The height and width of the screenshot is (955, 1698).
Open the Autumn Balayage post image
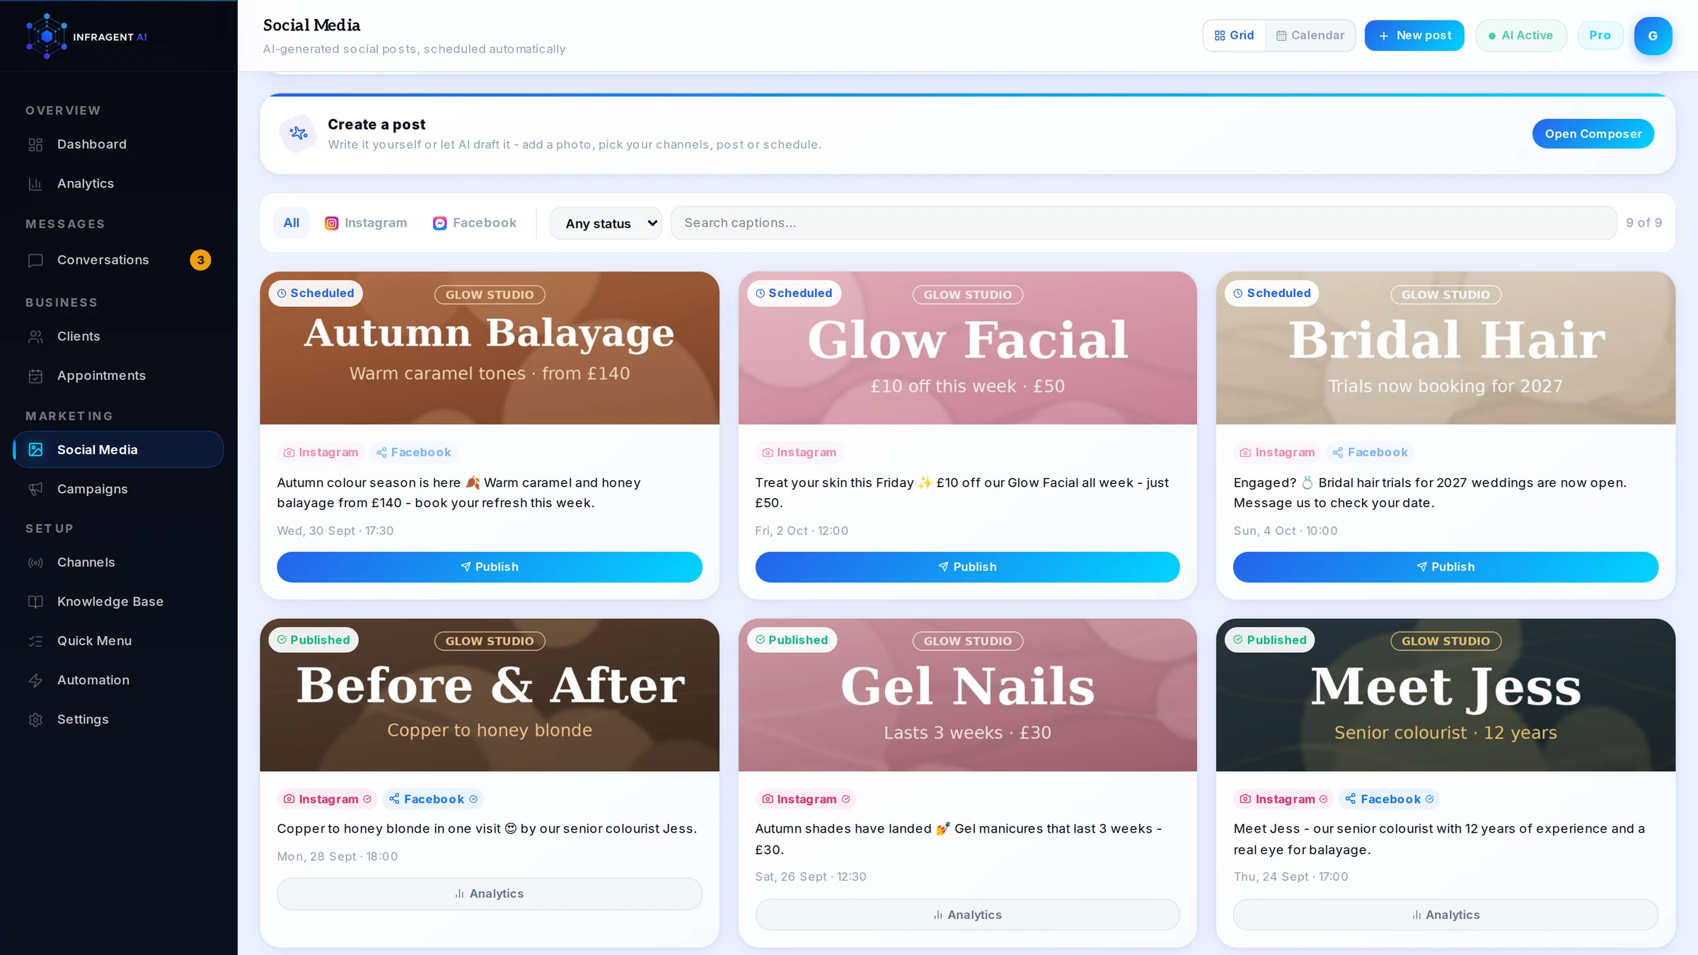coord(490,348)
